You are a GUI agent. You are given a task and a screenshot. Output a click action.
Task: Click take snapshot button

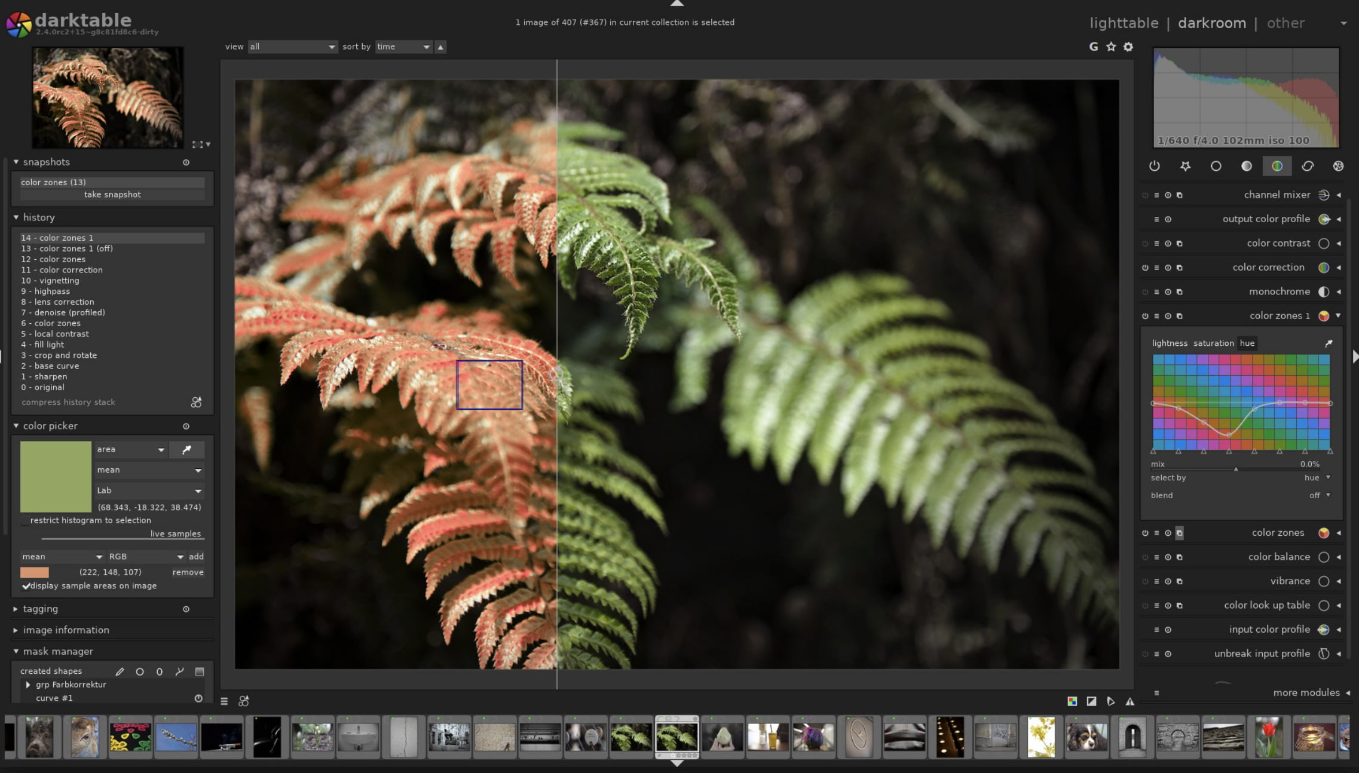click(x=112, y=195)
